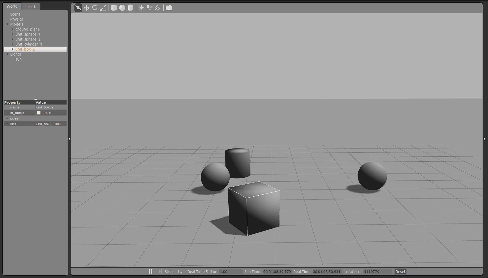The image size is (488, 278).
Task: Insert a sphere shape from toolbar
Action: point(122,8)
